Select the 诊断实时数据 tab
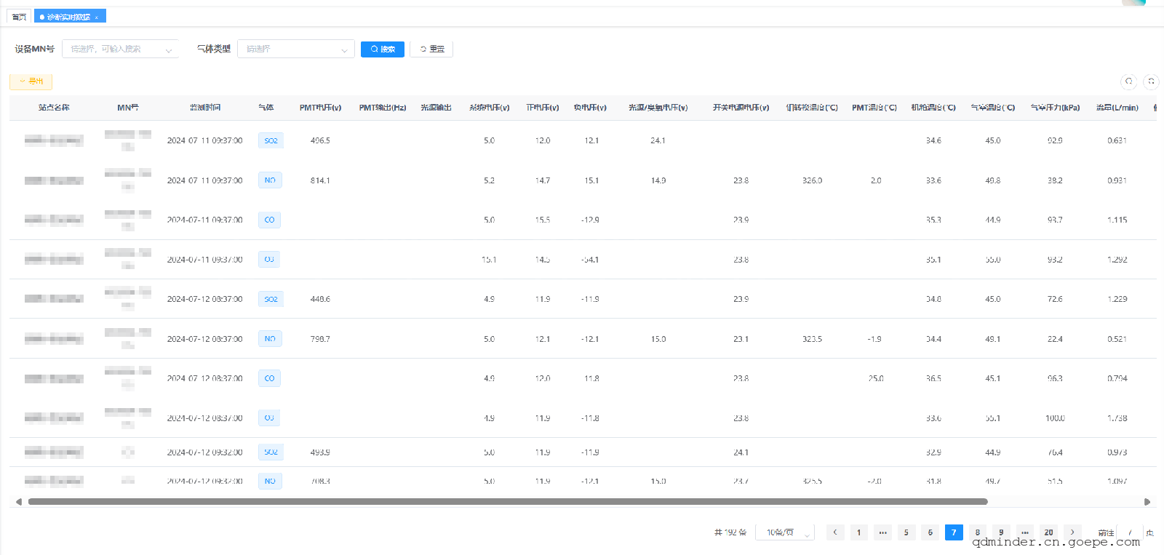 click(x=68, y=17)
